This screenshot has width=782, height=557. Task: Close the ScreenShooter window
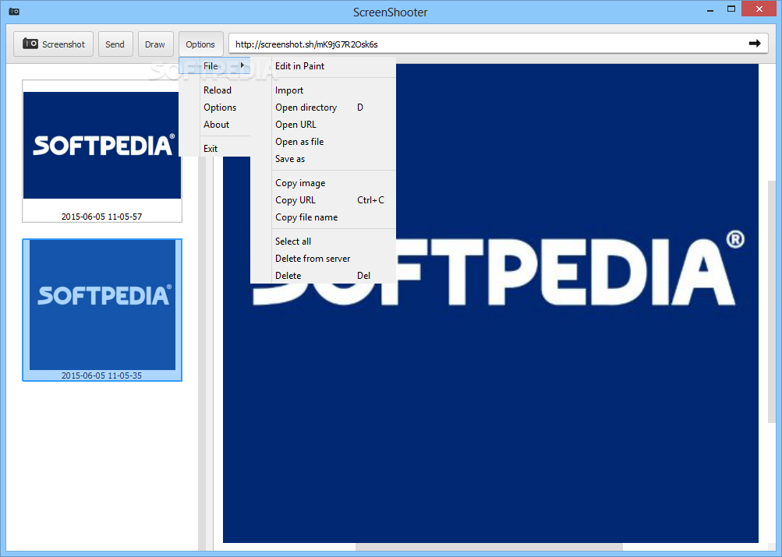click(x=759, y=9)
